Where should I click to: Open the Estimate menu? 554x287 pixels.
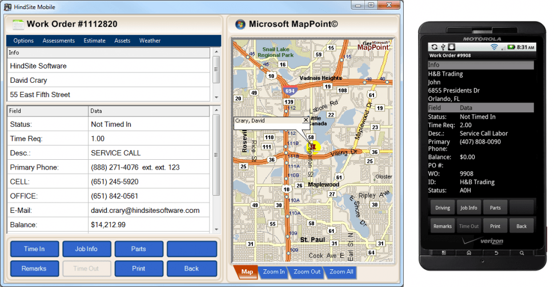tap(94, 41)
